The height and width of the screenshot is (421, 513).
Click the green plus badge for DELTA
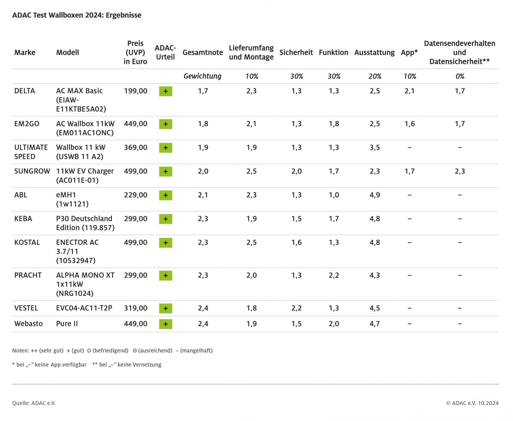165,91
